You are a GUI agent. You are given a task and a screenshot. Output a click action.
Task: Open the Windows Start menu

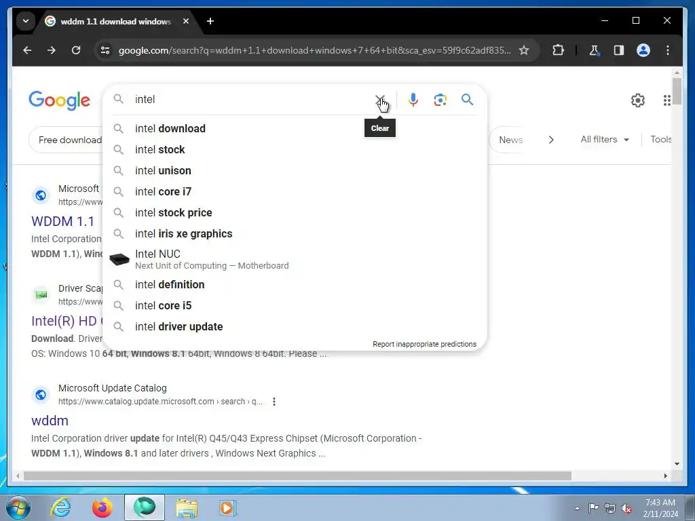(18, 507)
